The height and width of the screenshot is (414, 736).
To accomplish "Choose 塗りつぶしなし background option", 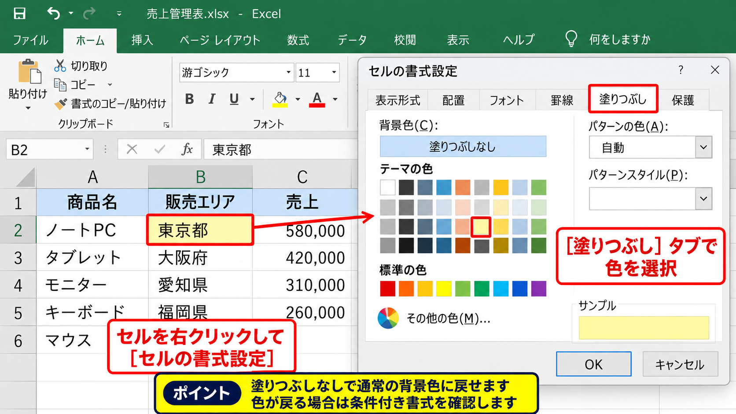I will [x=463, y=147].
